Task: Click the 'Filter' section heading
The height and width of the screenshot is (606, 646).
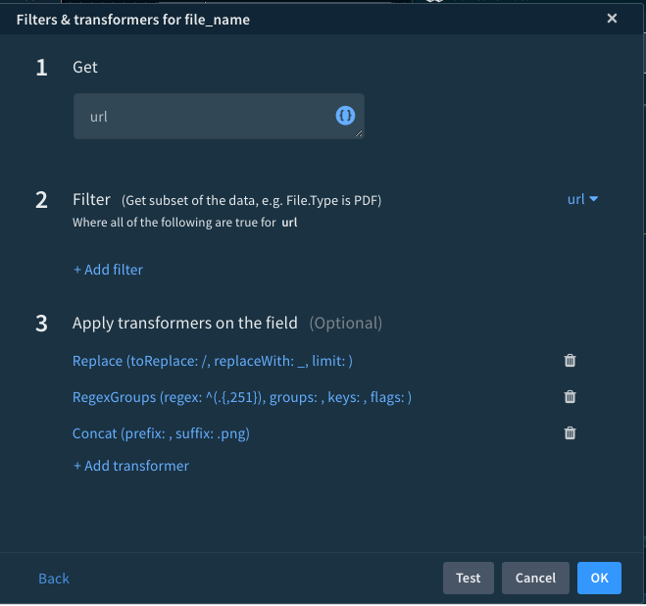Action: 91,199
